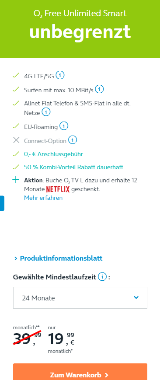
Task: Click the crossed-out 39,99 price
Action: [x=27, y=338]
